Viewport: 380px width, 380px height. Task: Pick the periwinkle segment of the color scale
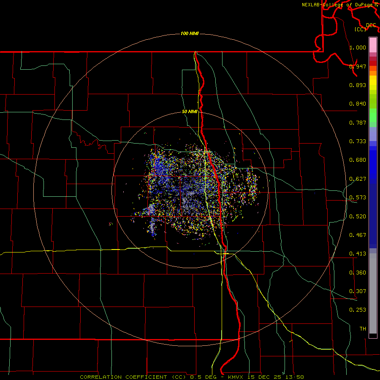pyautogui.click(x=373, y=134)
